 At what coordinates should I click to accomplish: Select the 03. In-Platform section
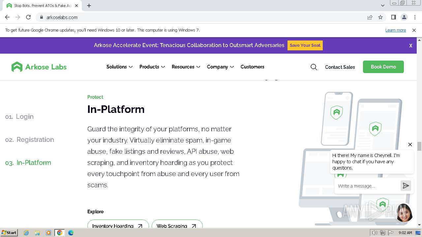(x=28, y=163)
